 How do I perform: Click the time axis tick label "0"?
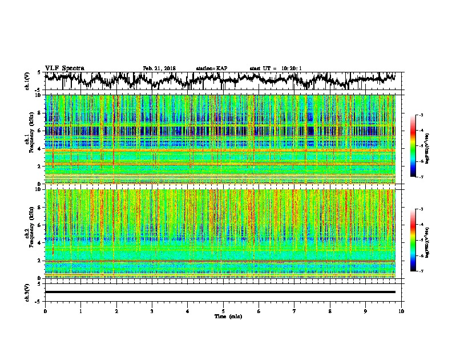(45, 311)
